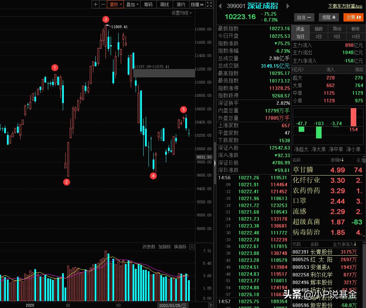The width and height of the screenshot is (366, 308).
Task: Click the 9831.93 price marker on axis
Action: click(204, 157)
